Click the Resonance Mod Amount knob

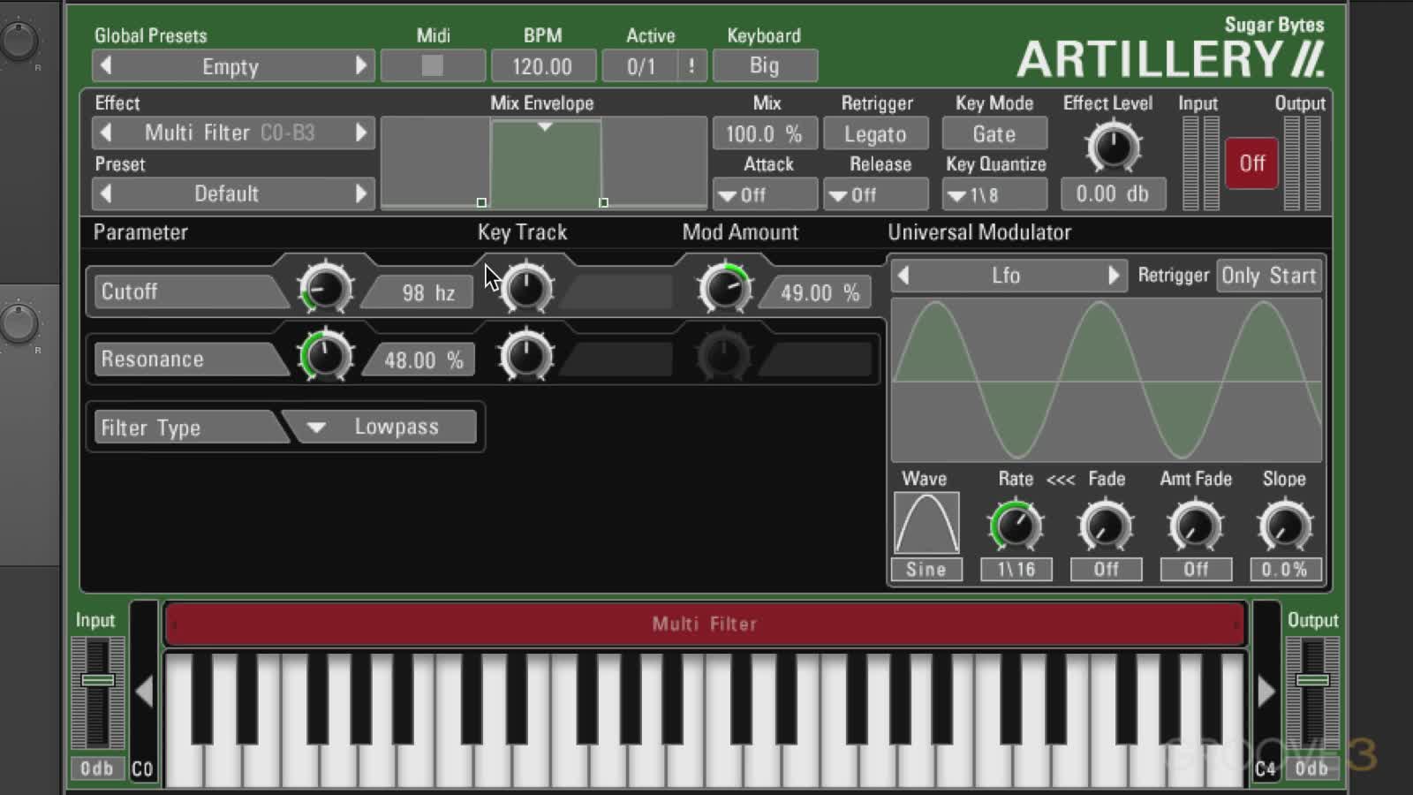724,356
